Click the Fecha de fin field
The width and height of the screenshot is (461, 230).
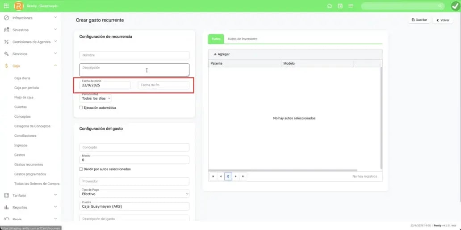click(163, 85)
